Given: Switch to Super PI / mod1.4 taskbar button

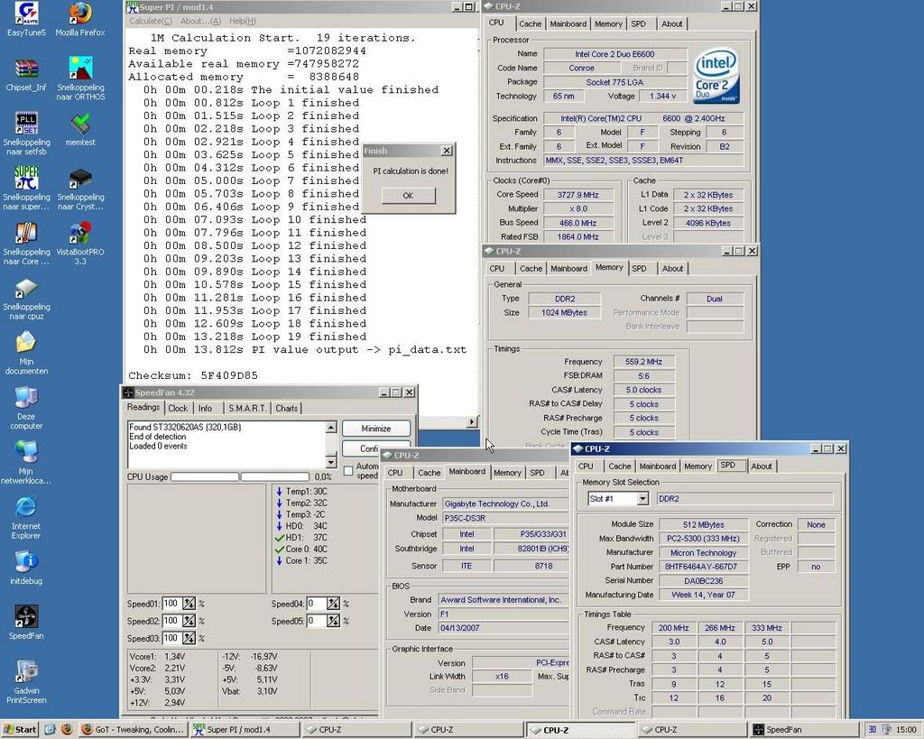Looking at the screenshot, I should 244,729.
